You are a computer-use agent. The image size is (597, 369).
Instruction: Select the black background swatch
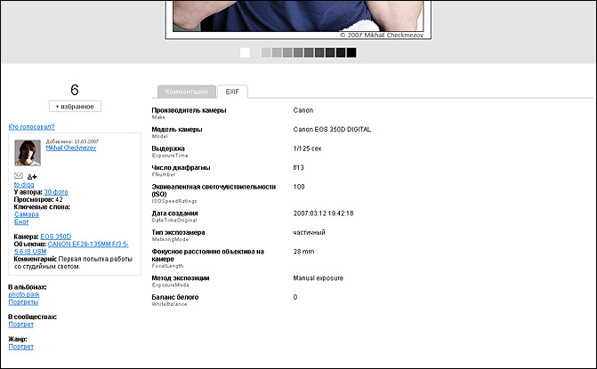[351, 53]
